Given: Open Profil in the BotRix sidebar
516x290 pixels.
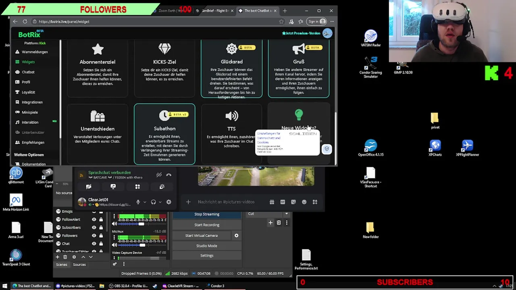Looking at the screenshot, I should tap(26, 82).
